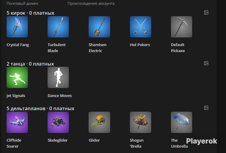Click the Skeleglider glider thumbnail
The width and height of the screenshot is (226, 153).
[58, 122]
